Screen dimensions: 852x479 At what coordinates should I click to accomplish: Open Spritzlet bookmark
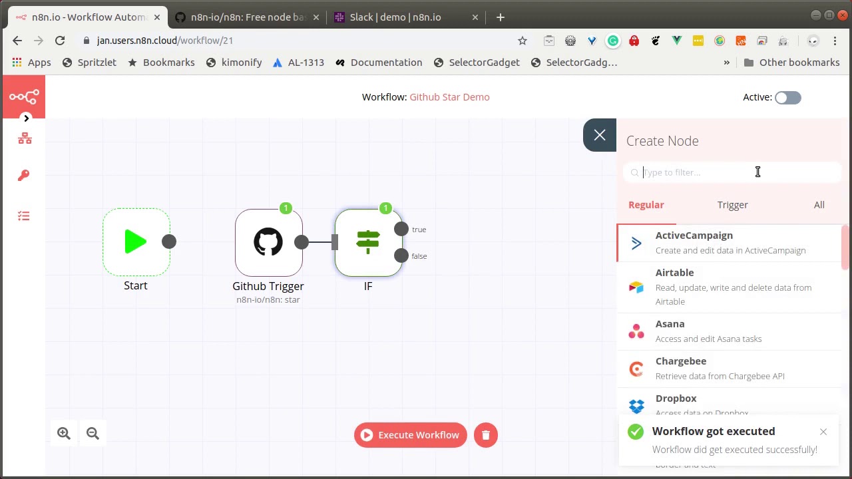(x=89, y=63)
